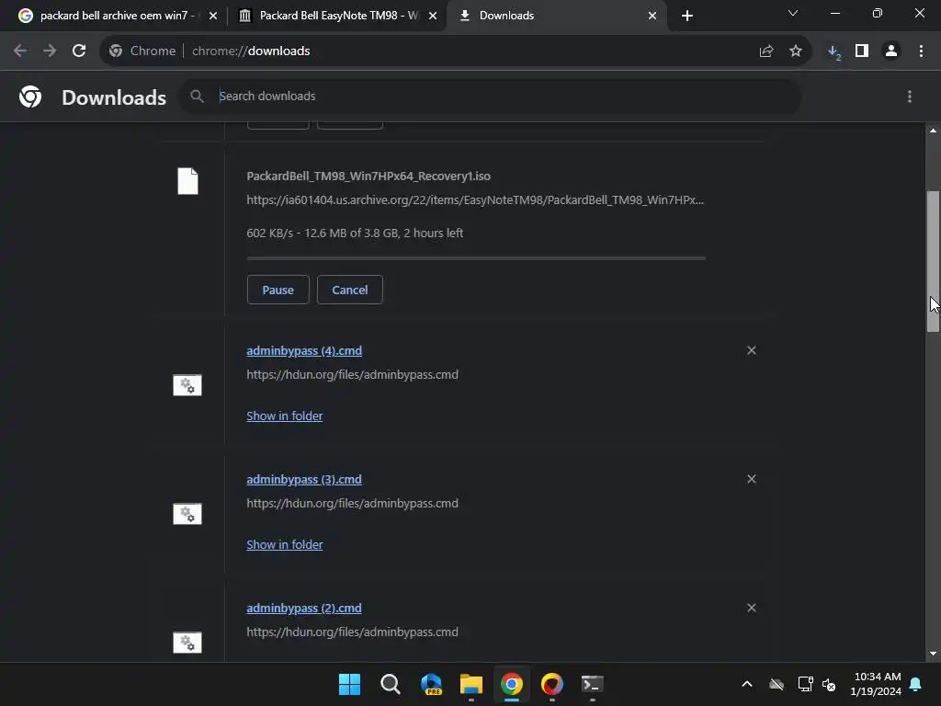
Task: Close the Downloads tab
Action: click(x=652, y=16)
